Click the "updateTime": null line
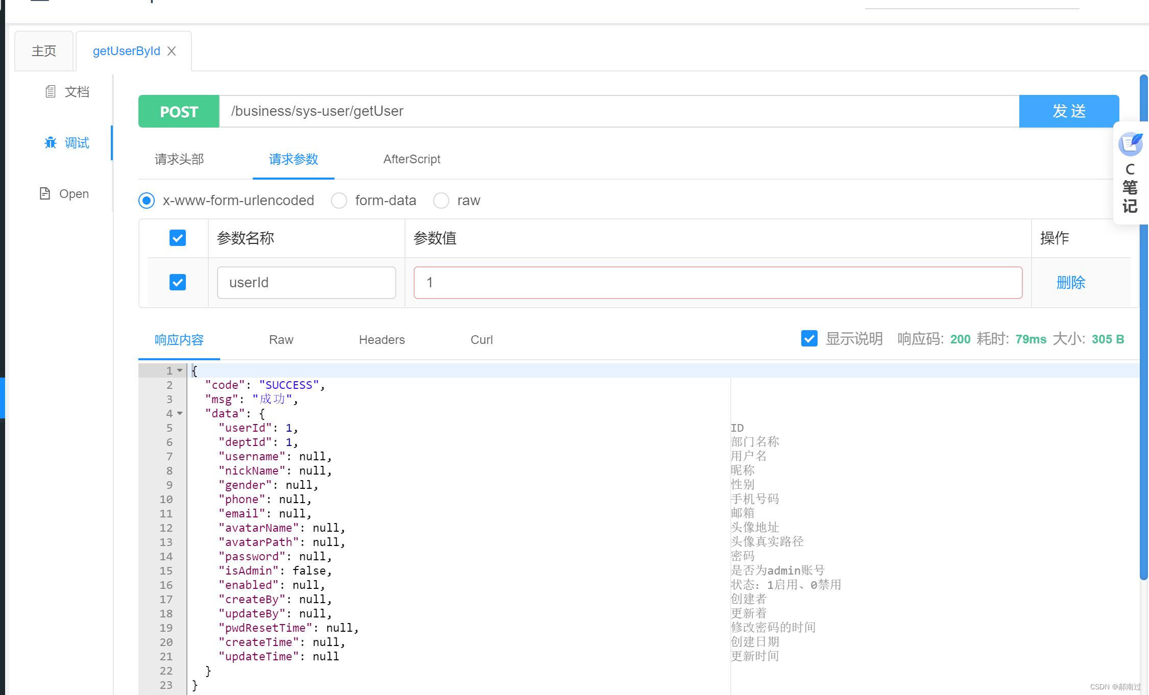Image resolution: width=1149 pixels, height=695 pixels. point(279,657)
